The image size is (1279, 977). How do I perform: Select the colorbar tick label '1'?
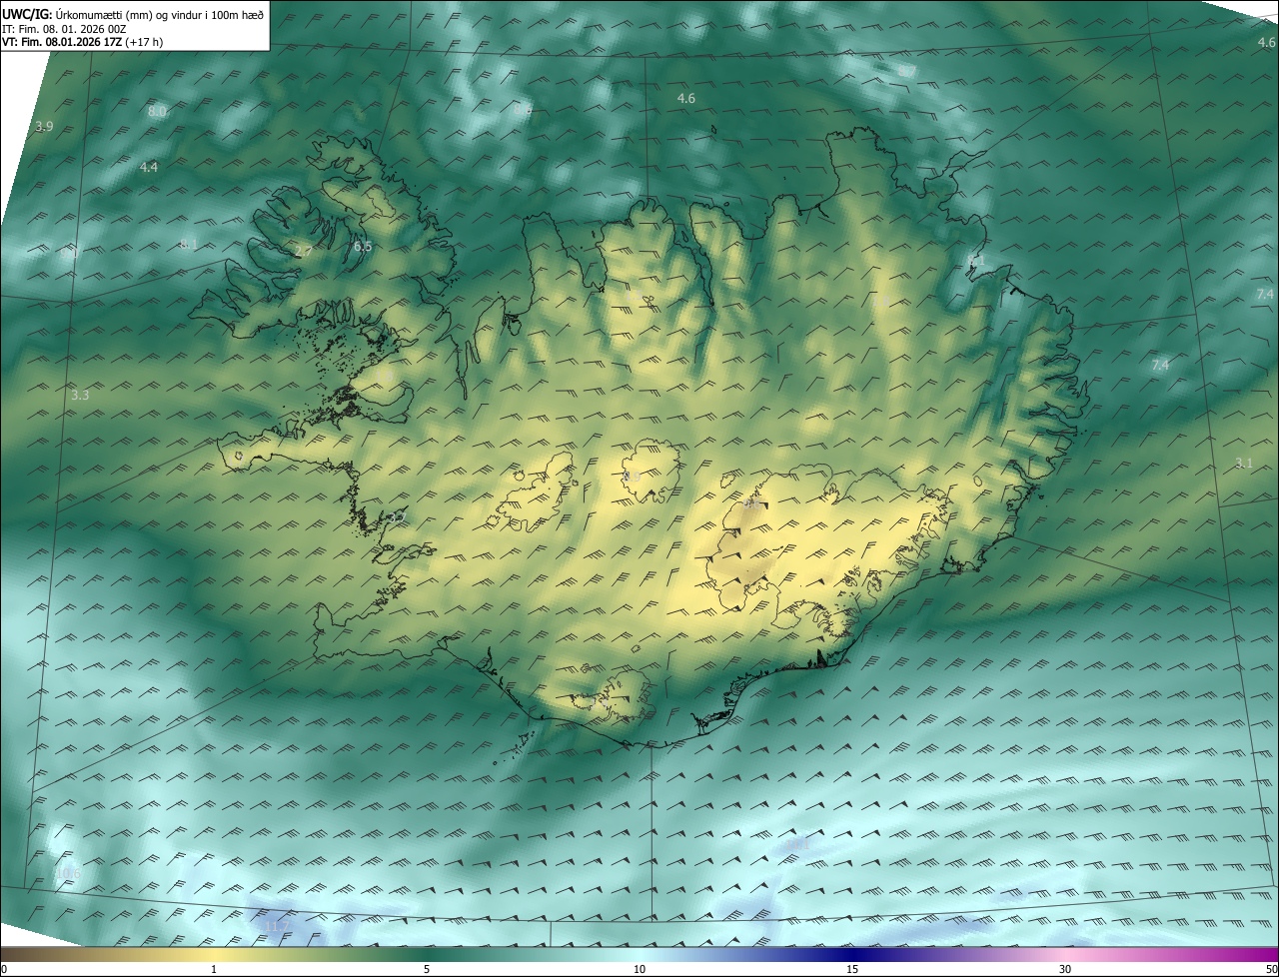pyautogui.click(x=214, y=969)
